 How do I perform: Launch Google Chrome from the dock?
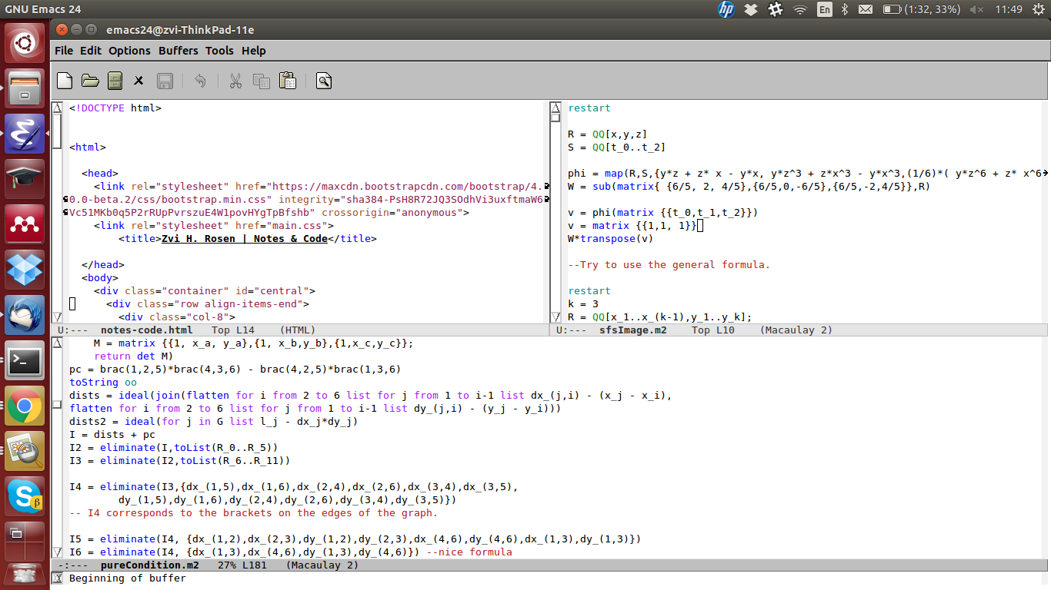[x=24, y=404]
